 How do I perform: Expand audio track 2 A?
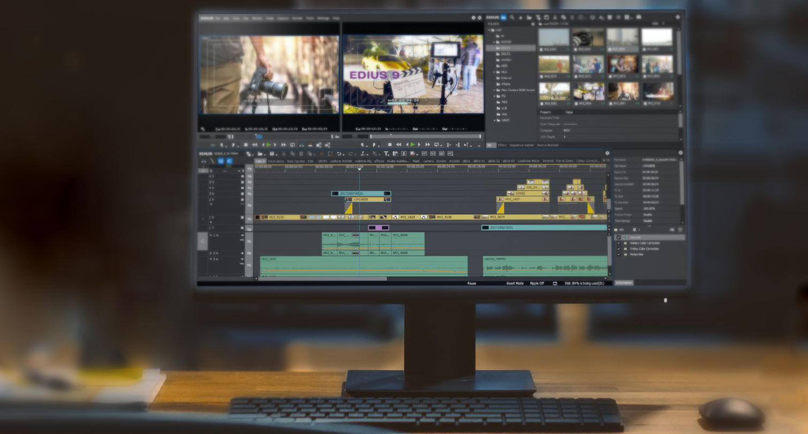210,253
